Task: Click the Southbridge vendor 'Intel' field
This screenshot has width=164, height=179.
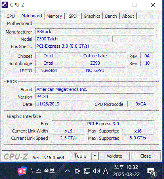Action: [49, 63]
